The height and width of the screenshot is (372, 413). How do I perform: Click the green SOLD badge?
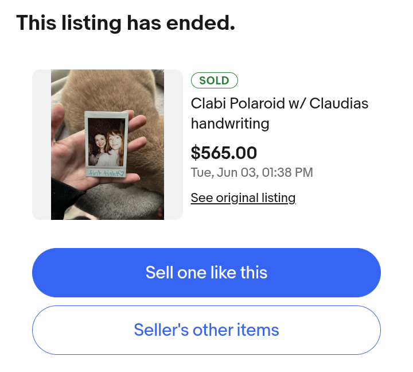pyautogui.click(x=214, y=80)
